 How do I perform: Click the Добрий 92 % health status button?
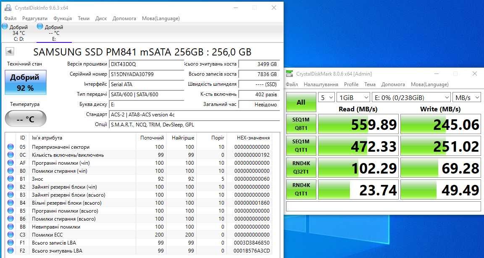click(x=26, y=82)
